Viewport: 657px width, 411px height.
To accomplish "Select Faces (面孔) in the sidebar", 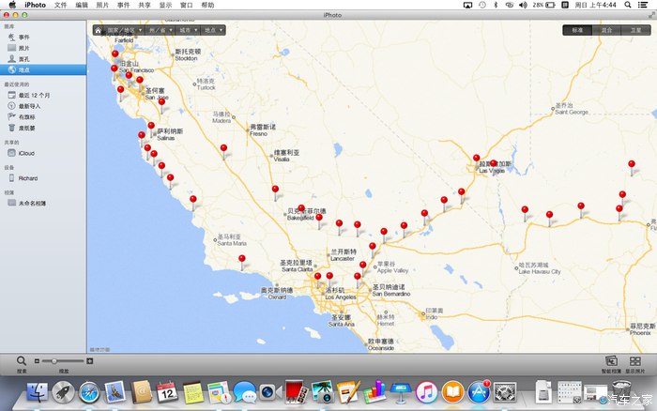I will [x=23, y=58].
